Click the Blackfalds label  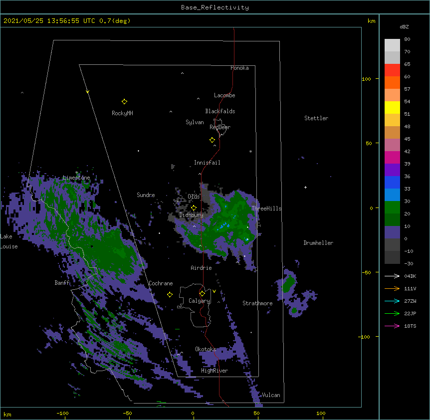pos(220,111)
